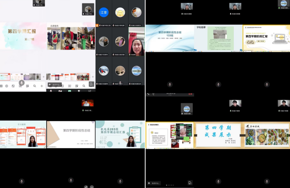The image size is (290, 188).
Task: Toggle the microphone under the 机电系203组 slide
Action: coord(120,181)
